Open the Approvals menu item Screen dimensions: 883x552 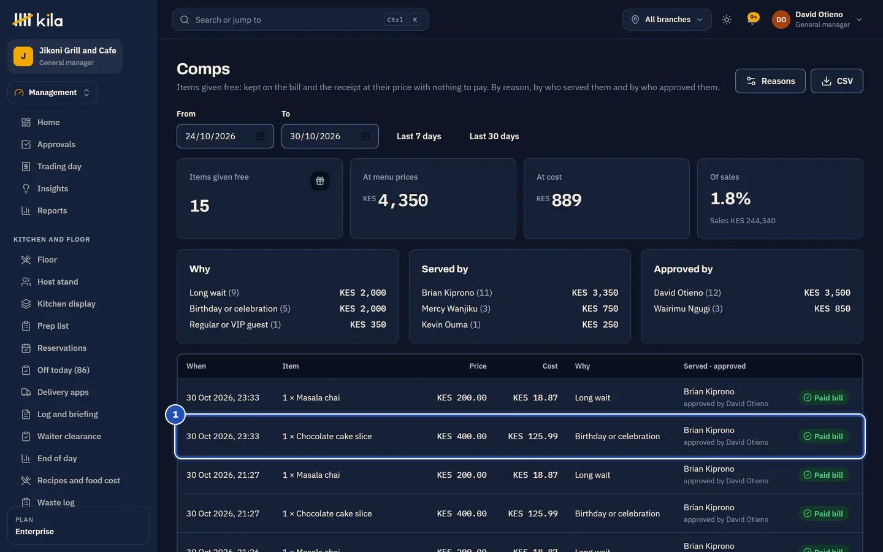[56, 144]
